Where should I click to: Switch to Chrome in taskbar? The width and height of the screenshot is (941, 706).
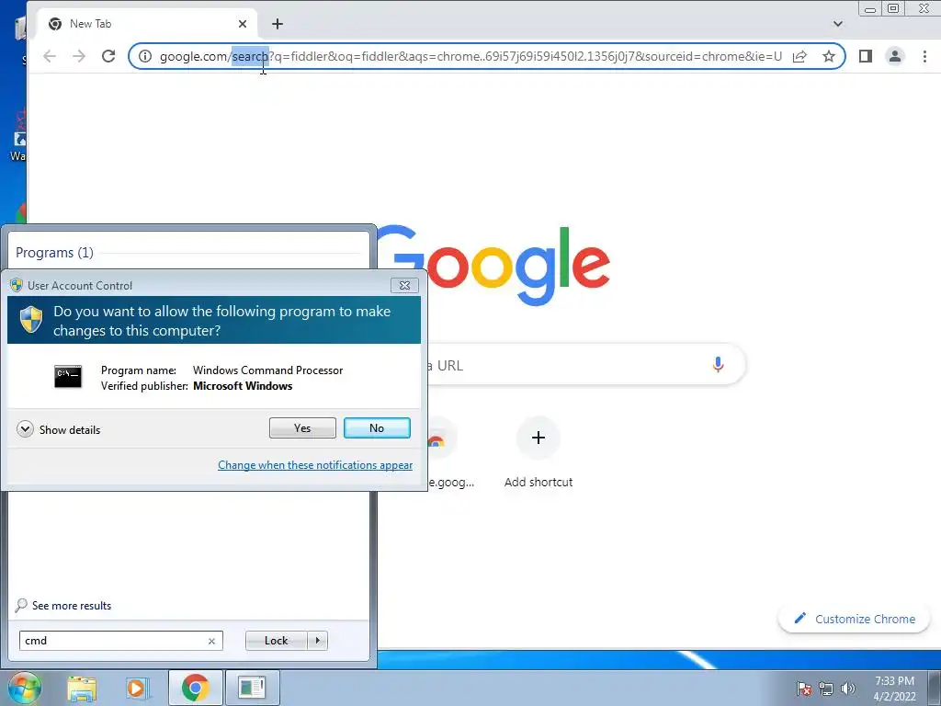pyautogui.click(x=196, y=688)
